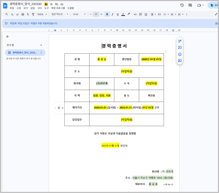
Task: Click the suggest edits pen icon
Action: tap(180, 41)
